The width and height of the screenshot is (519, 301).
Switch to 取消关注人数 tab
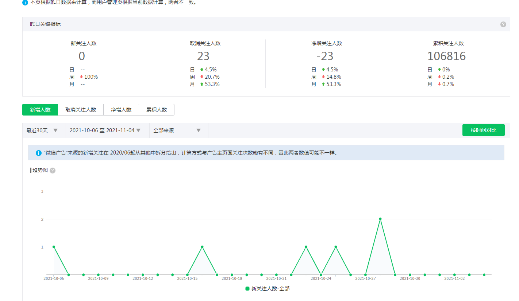point(81,110)
